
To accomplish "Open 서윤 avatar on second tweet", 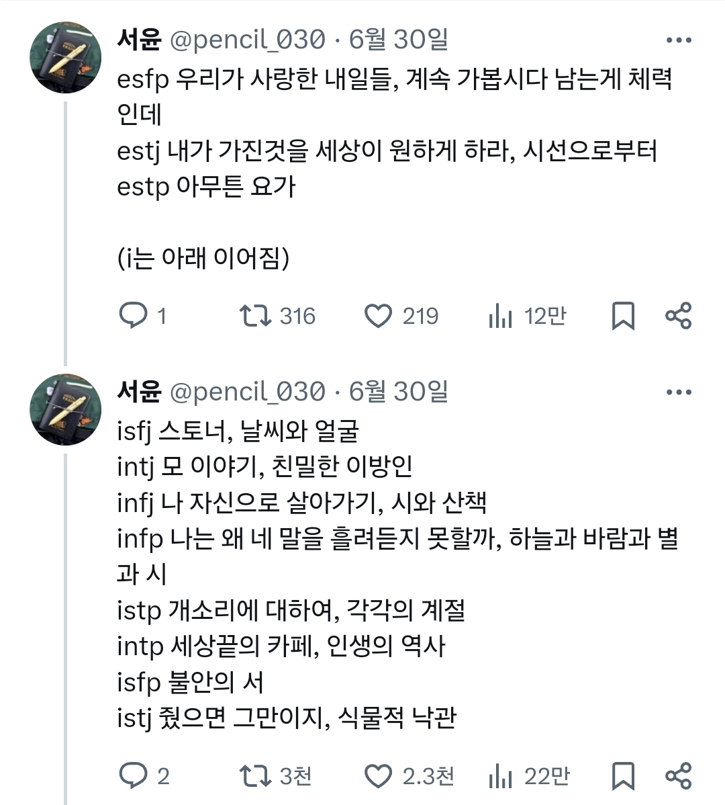I will [x=65, y=409].
